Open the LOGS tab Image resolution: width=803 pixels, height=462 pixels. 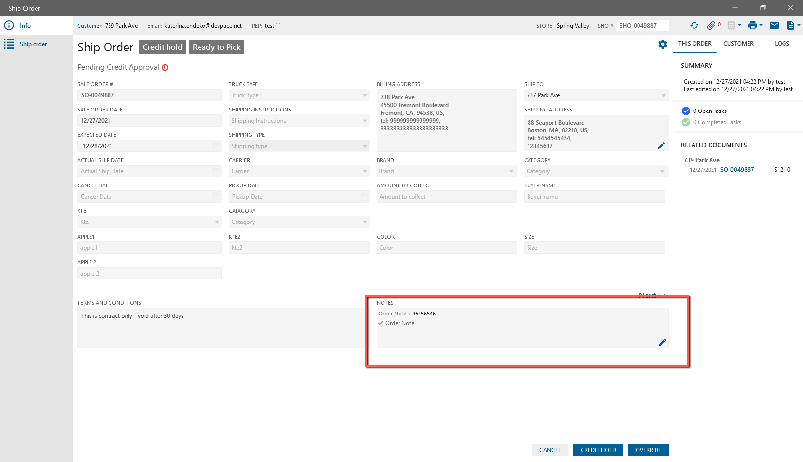(x=782, y=44)
